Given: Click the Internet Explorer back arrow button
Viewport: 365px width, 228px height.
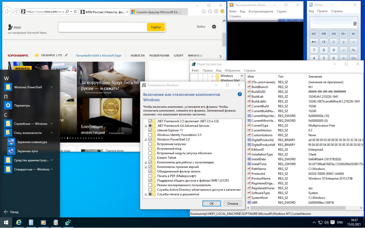Looking at the screenshot, I should (8, 11).
